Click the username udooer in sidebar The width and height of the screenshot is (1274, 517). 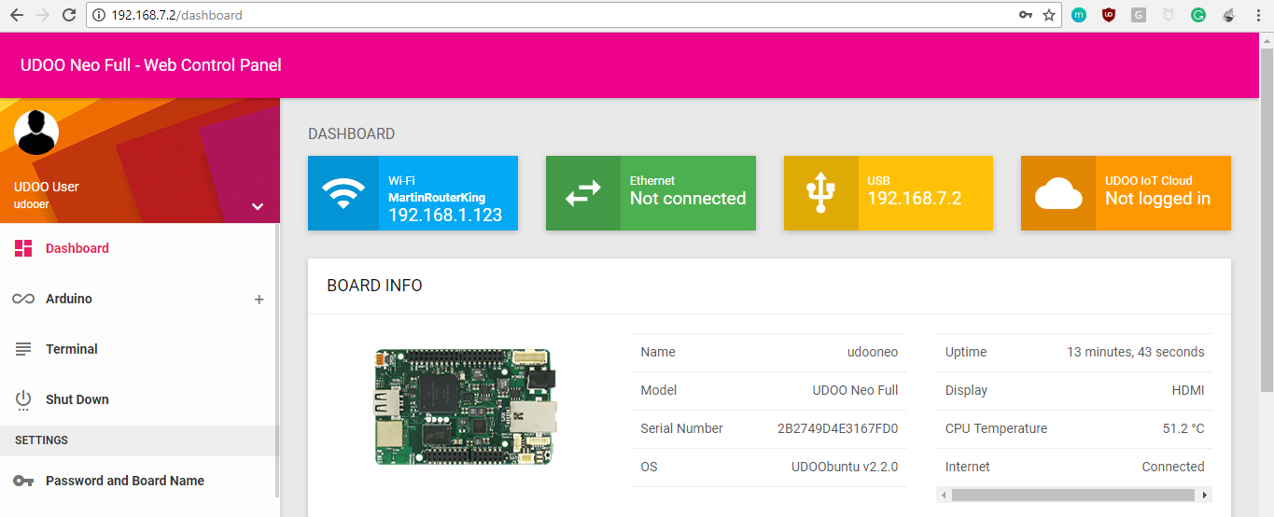pyautogui.click(x=32, y=203)
